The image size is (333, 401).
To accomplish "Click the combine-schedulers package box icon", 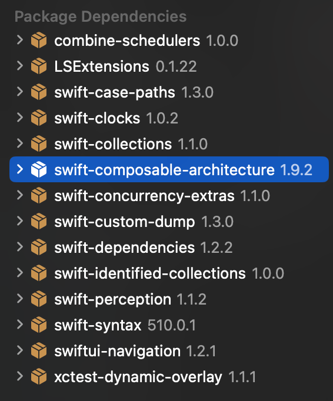I will click(39, 41).
